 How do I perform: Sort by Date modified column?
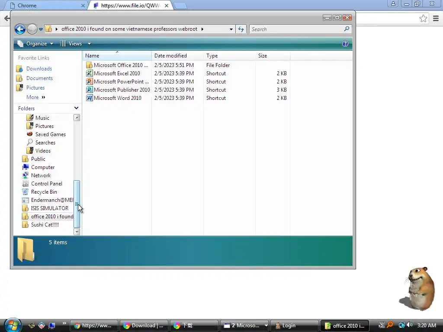coord(177,56)
